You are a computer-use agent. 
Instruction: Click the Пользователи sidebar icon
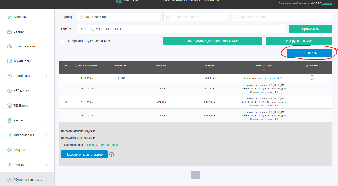tap(9, 46)
